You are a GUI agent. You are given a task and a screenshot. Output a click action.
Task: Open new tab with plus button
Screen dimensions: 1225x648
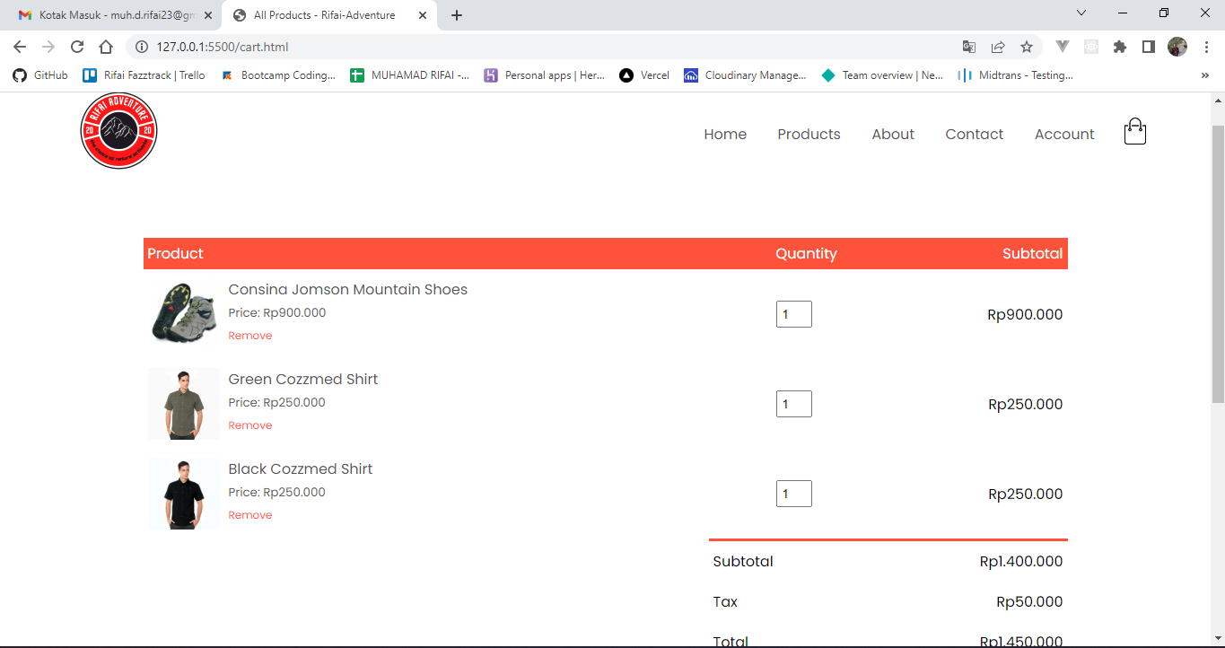(457, 15)
